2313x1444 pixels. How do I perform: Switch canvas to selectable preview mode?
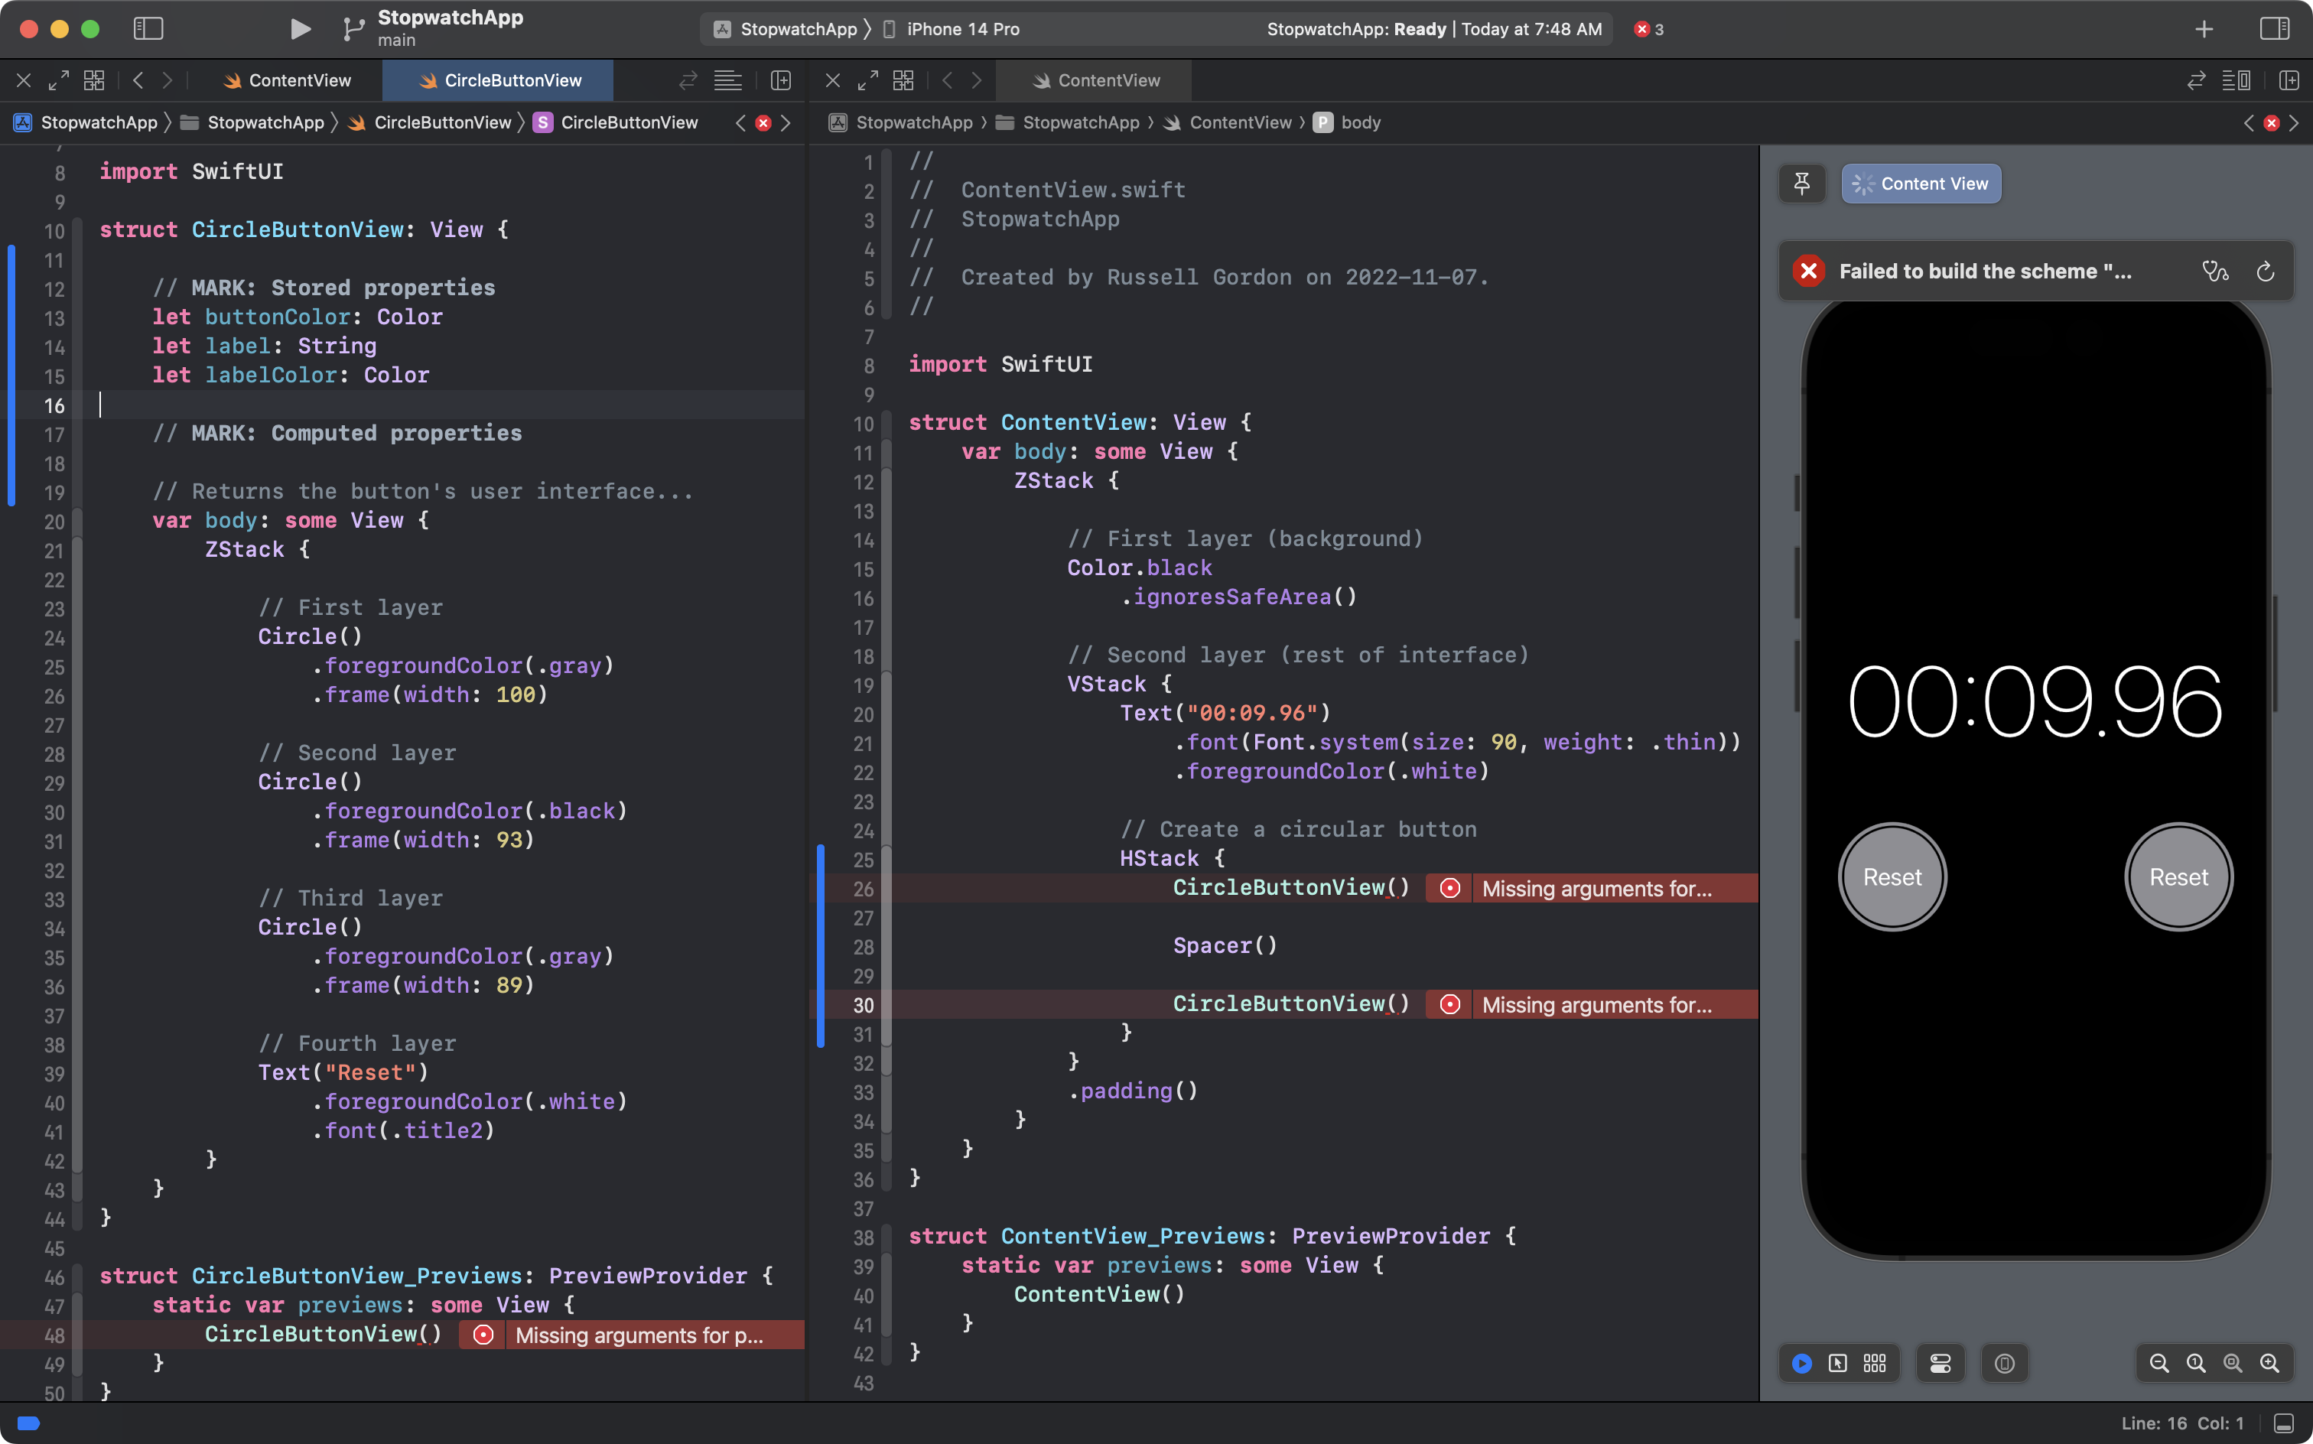[1837, 1363]
